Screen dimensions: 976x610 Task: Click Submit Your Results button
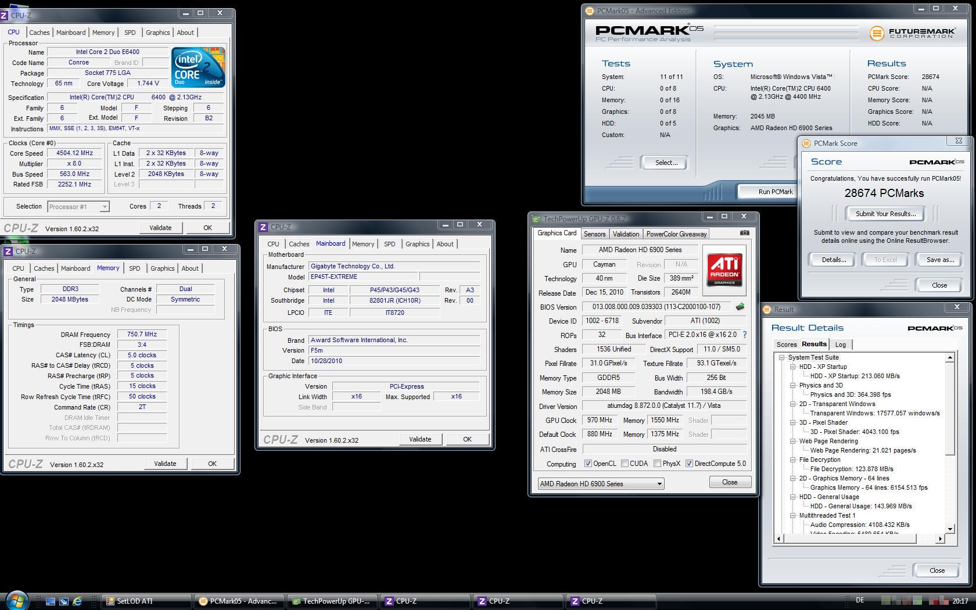coord(885,214)
